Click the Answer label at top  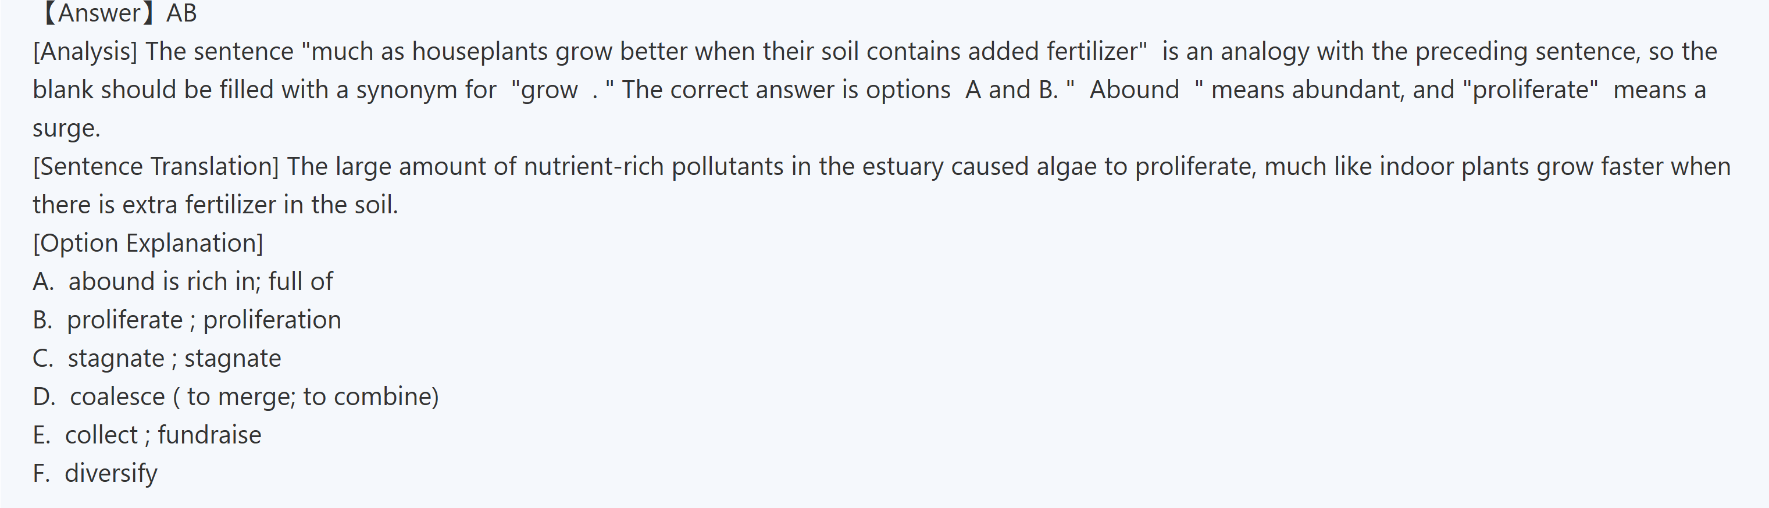100,13
